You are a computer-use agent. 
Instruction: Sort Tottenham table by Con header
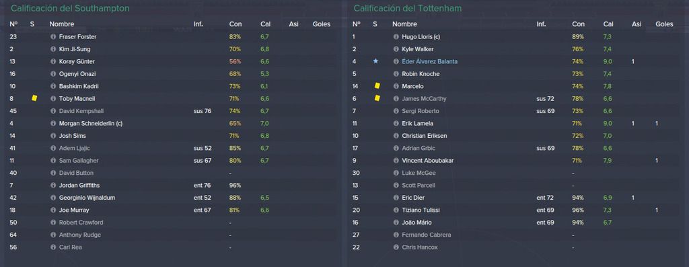point(578,24)
